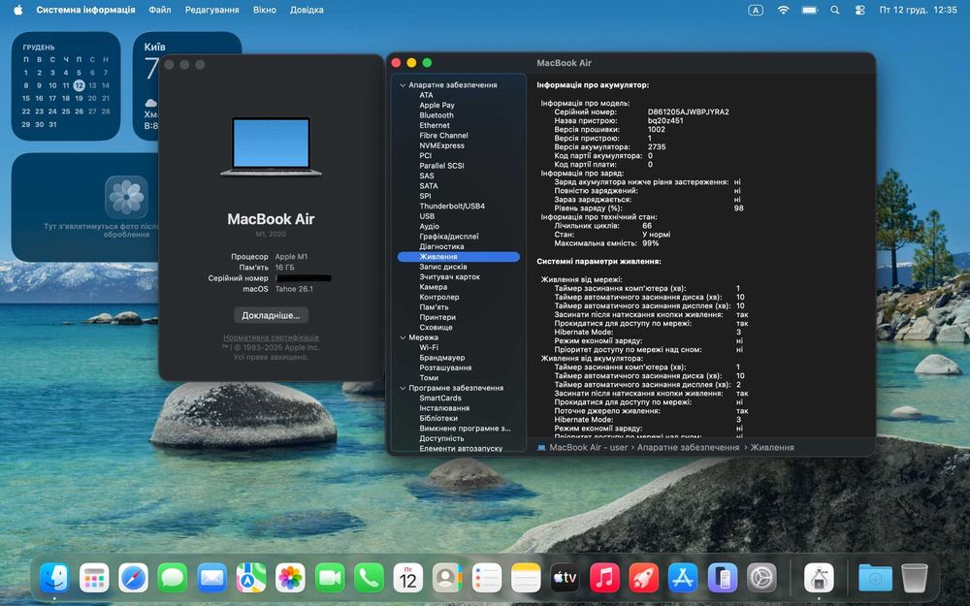Open the Довідка menu

307,10
